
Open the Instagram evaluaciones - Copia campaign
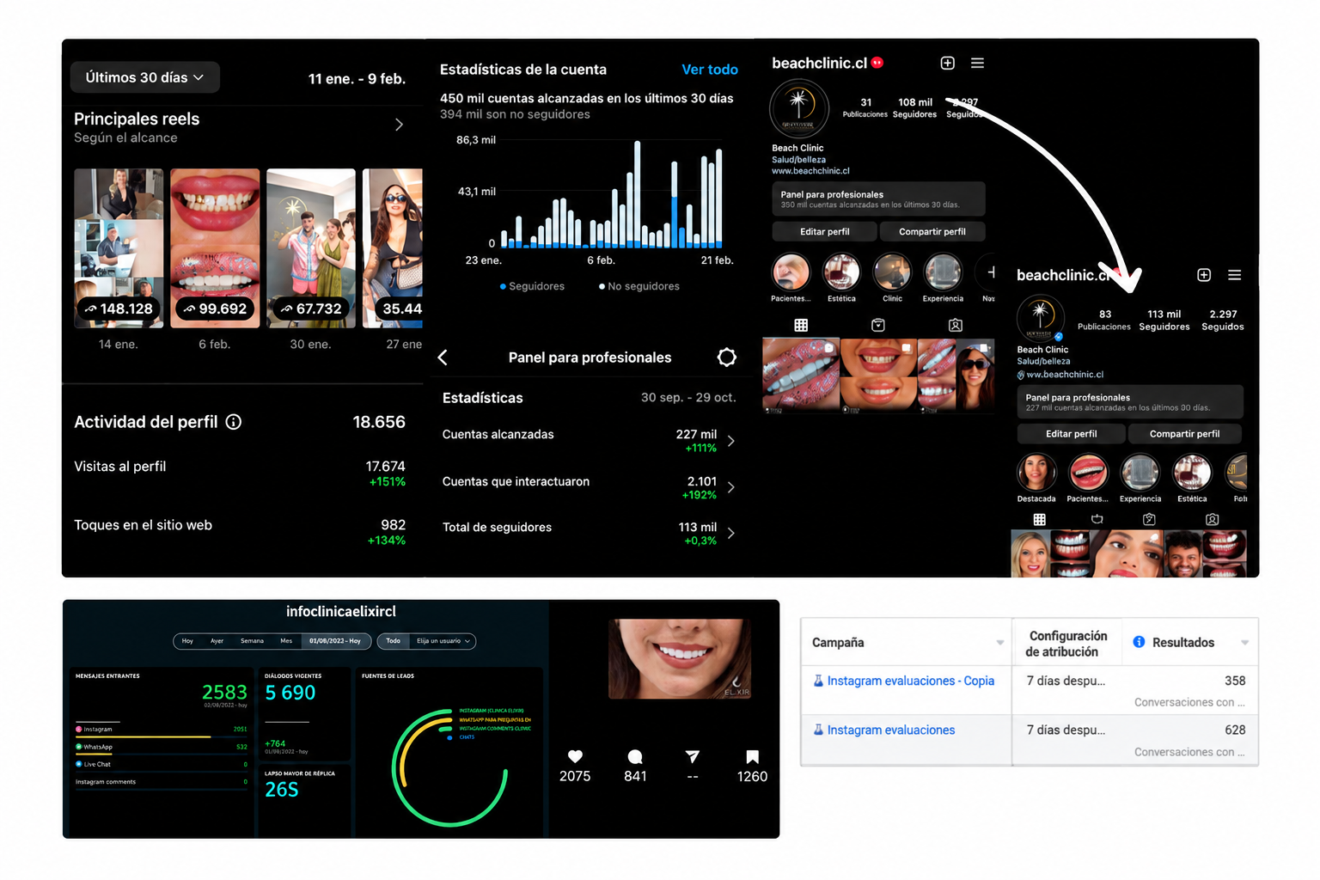tap(910, 681)
